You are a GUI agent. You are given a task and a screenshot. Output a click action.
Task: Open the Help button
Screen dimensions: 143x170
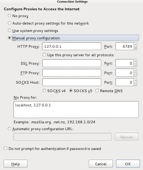[x=16, y=164]
